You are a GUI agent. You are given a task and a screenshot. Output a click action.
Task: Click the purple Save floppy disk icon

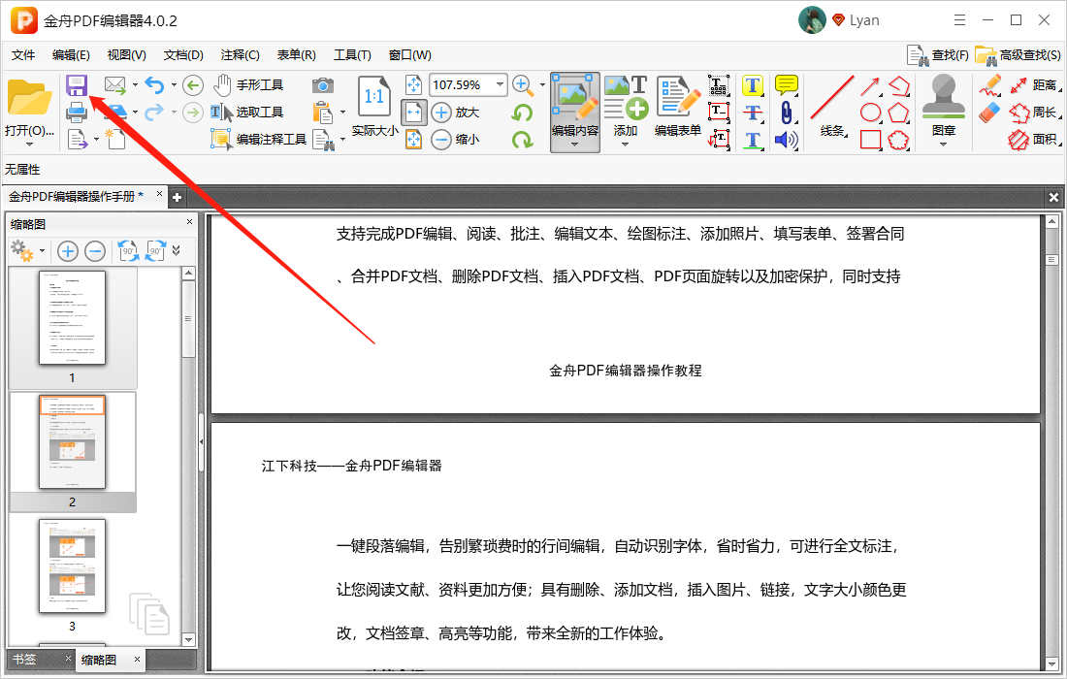click(77, 85)
